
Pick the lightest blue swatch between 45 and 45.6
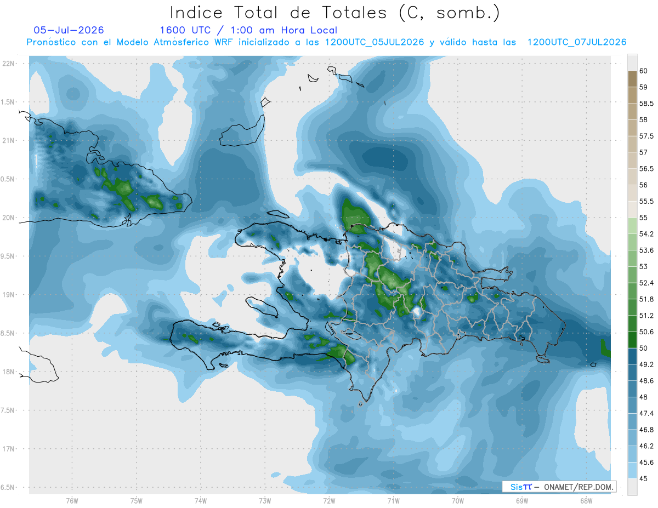pos(632,470)
